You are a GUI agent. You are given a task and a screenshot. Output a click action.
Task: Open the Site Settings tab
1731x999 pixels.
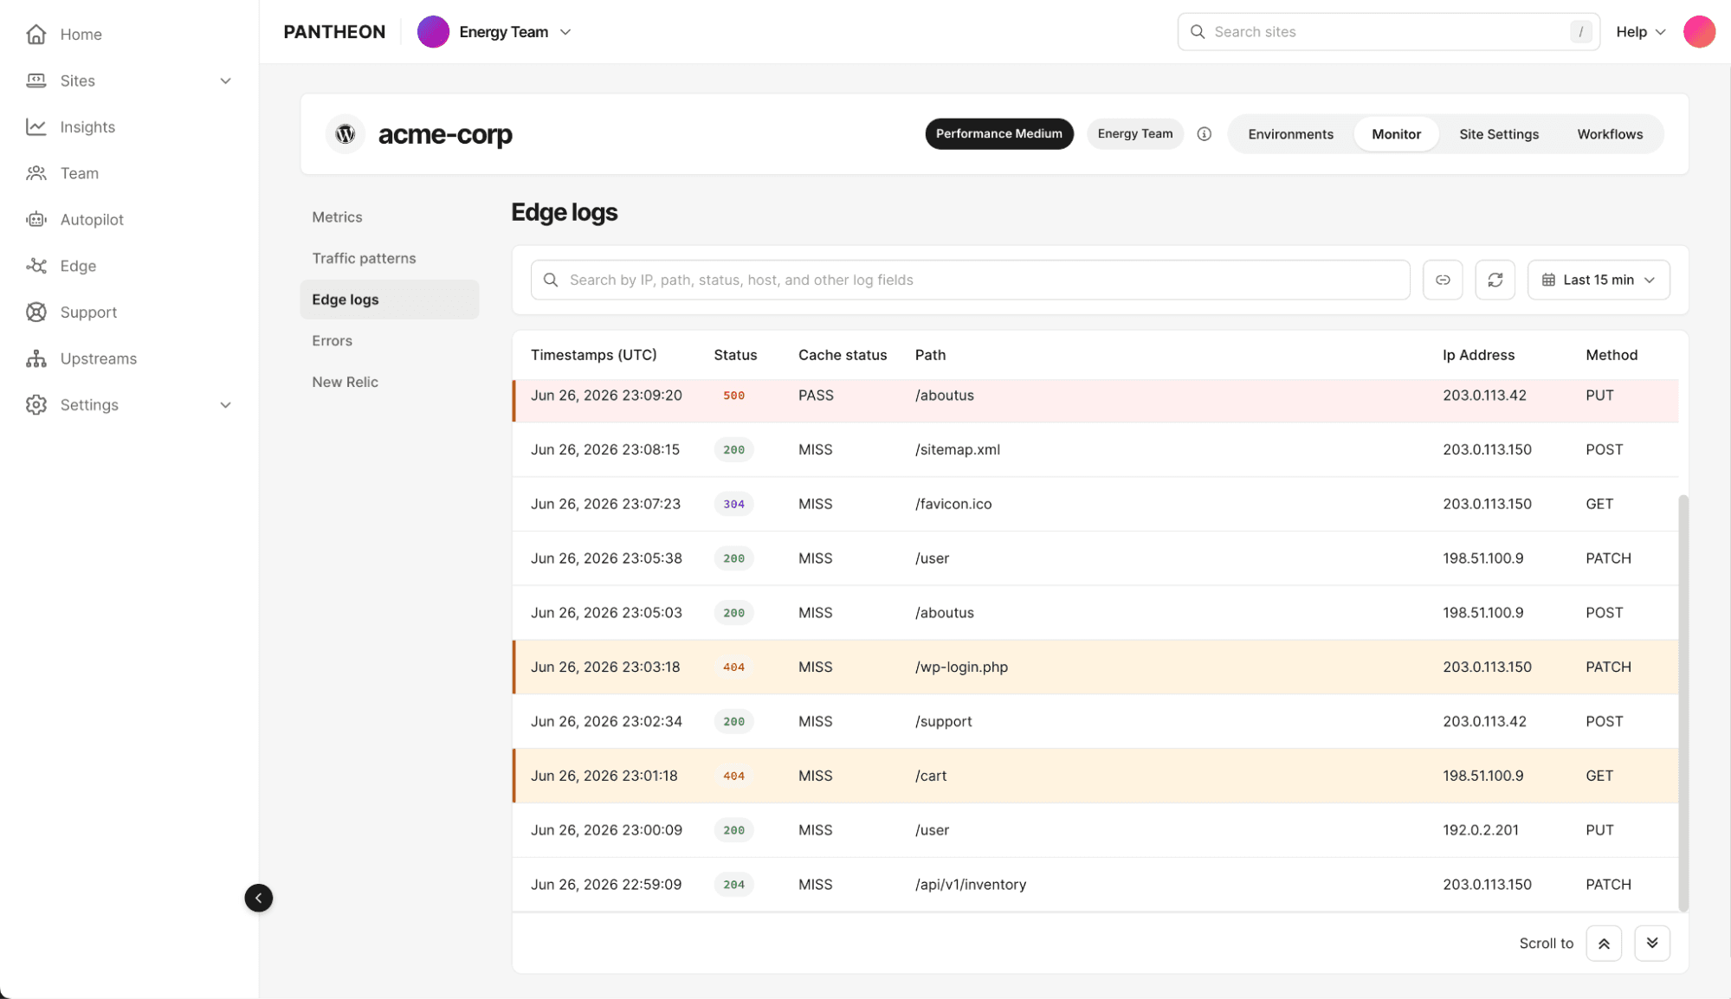tap(1498, 134)
